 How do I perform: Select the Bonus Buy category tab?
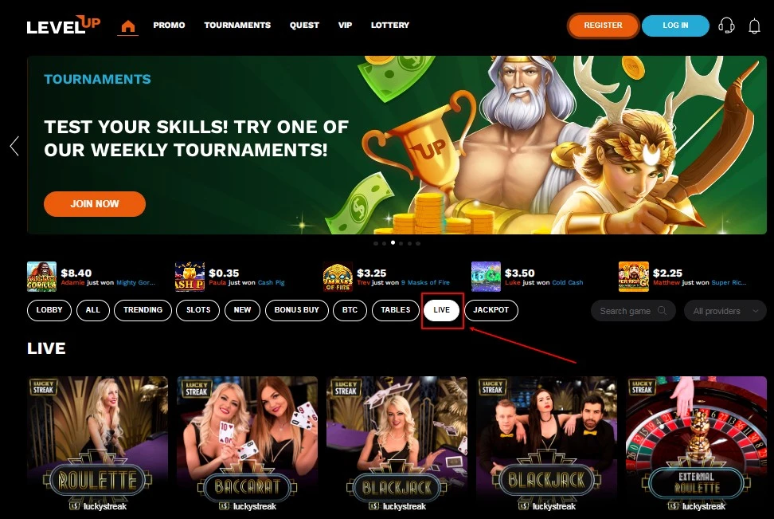click(297, 310)
